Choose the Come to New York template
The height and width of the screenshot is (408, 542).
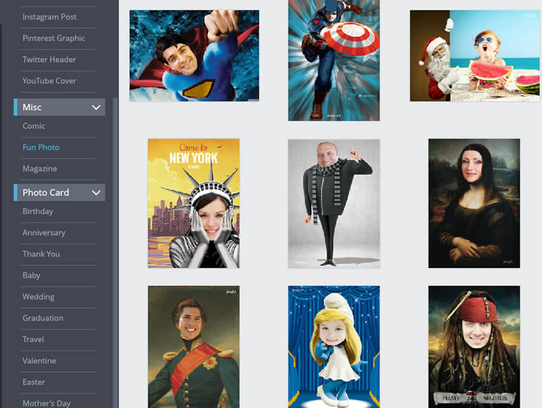coord(193,203)
